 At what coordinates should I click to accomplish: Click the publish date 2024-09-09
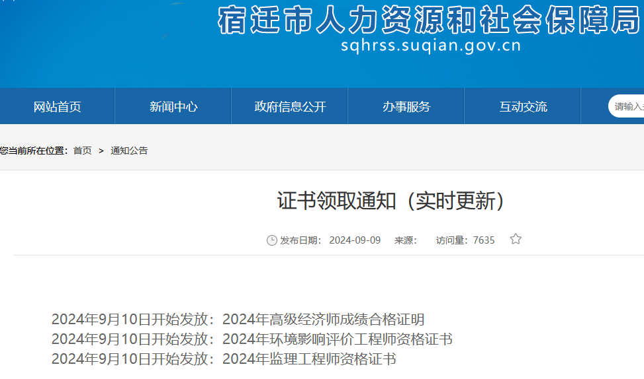tap(355, 240)
